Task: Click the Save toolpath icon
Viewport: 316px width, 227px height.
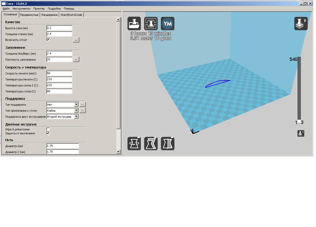Action: (151, 24)
